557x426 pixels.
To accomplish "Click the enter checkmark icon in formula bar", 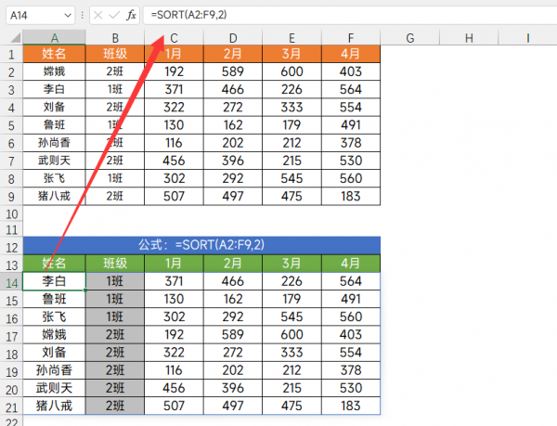I will pyautogui.click(x=112, y=16).
